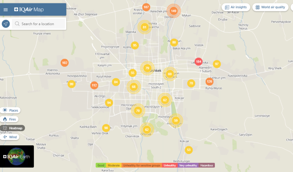Open the Air insights tab
This screenshot has width=293, height=172.
click(x=236, y=7)
